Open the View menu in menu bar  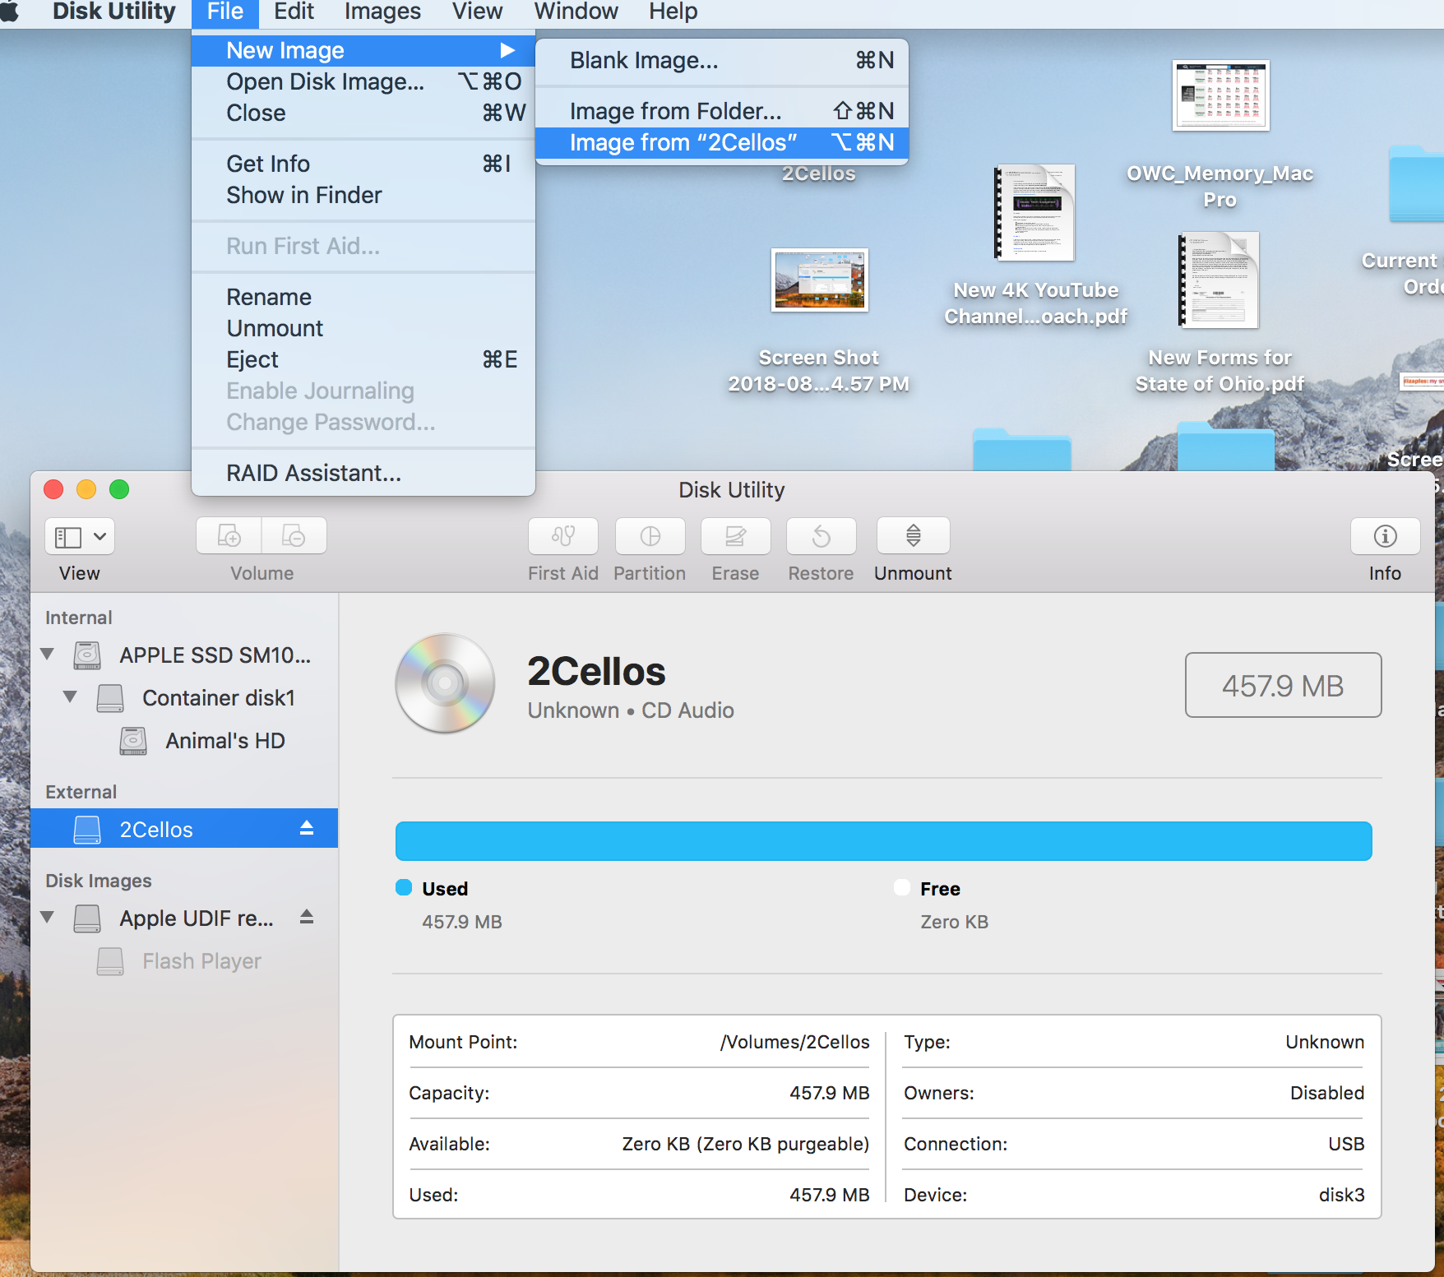click(x=477, y=12)
